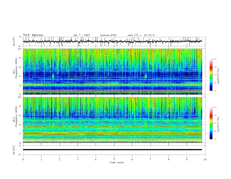The image size is (231, 179).
Task: Click the "station=ATH" header label
Action: pyautogui.click(x=108, y=35)
